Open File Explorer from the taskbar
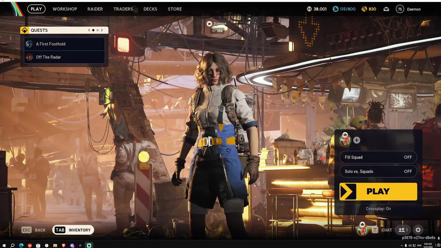This screenshot has width=441, height=248. pyautogui.click(x=55, y=246)
